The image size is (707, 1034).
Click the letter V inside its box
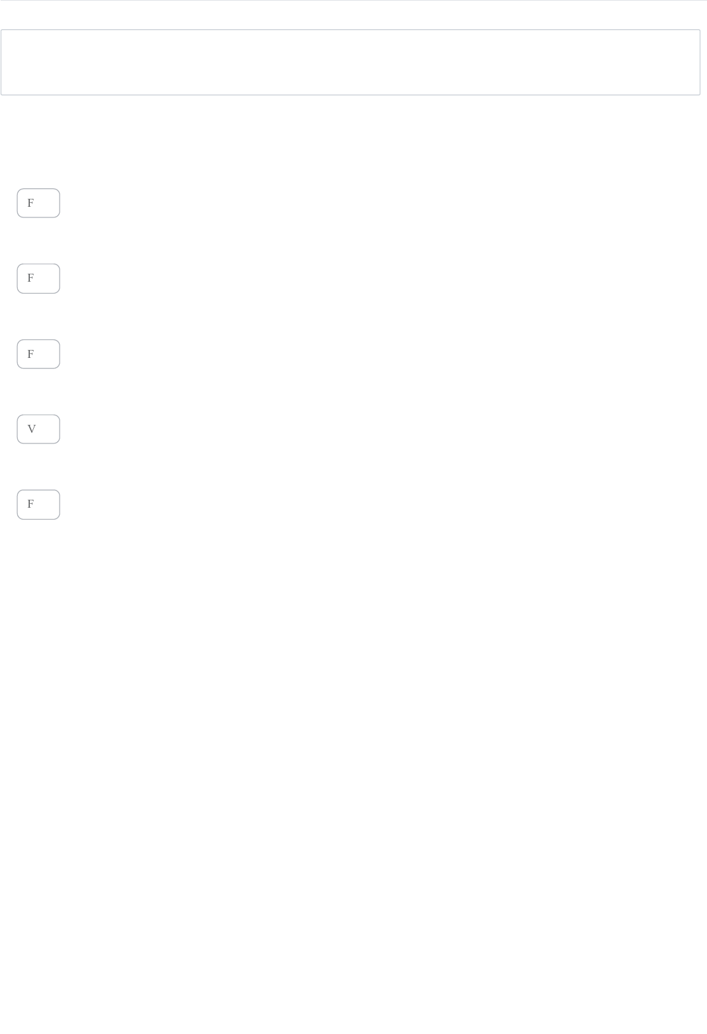(31, 429)
